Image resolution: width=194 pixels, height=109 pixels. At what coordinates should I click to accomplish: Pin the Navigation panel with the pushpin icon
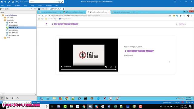click(31, 9)
